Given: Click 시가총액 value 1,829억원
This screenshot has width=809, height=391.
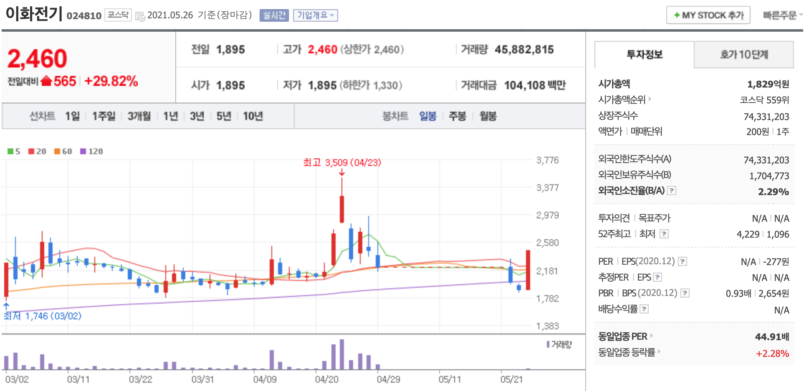Looking at the screenshot, I should coord(768,84).
